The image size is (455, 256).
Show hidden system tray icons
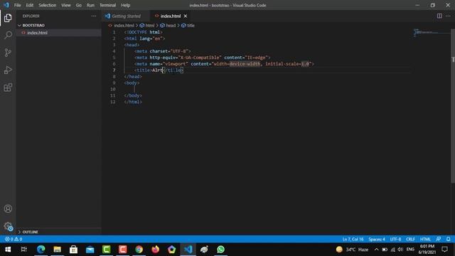(x=376, y=250)
